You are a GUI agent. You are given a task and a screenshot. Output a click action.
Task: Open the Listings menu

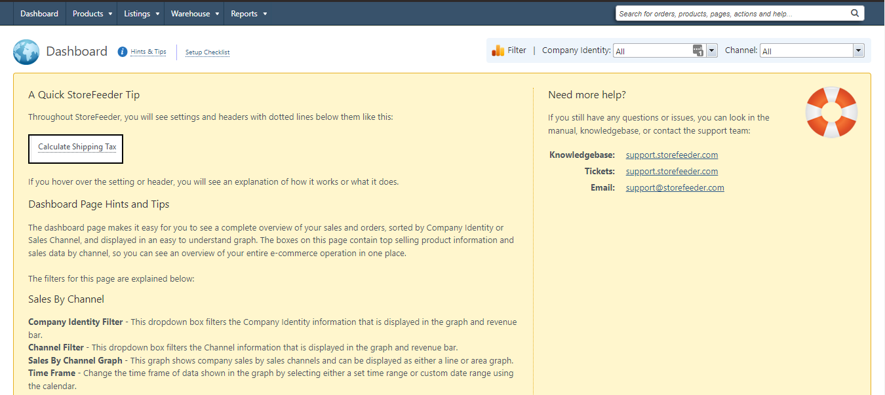142,13
